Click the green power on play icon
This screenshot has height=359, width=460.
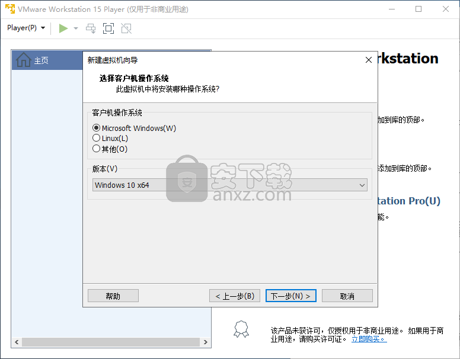pyautogui.click(x=63, y=28)
